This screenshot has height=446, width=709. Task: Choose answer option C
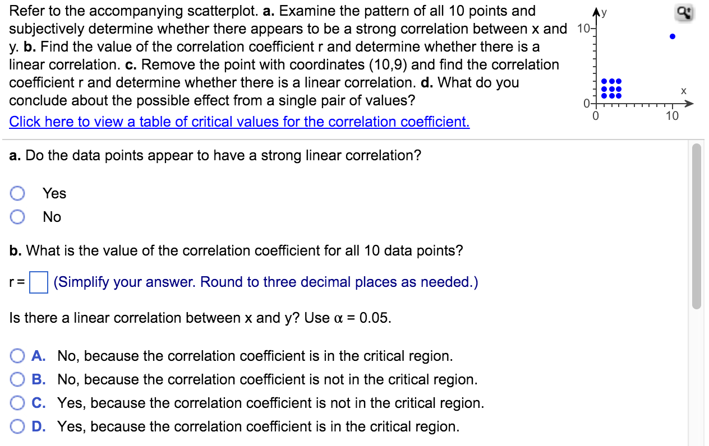pyautogui.click(x=17, y=403)
